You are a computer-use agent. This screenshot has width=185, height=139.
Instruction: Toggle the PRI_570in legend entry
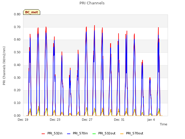[x=77, y=133]
